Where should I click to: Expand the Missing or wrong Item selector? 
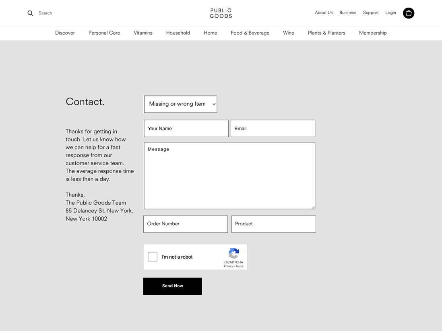point(180,104)
